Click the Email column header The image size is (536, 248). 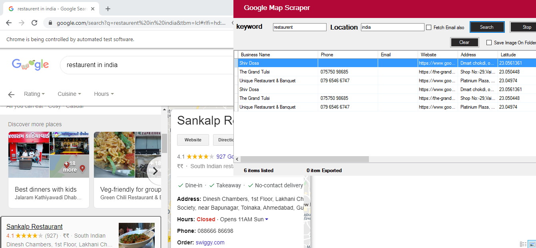(x=398, y=55)
